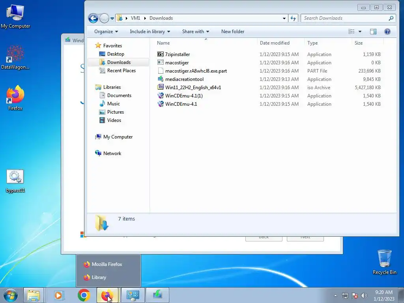Image resolution: width=404 pixels, height=303 pixels.
Task: Sort files by the Name column
Action: tap(163, 43)
